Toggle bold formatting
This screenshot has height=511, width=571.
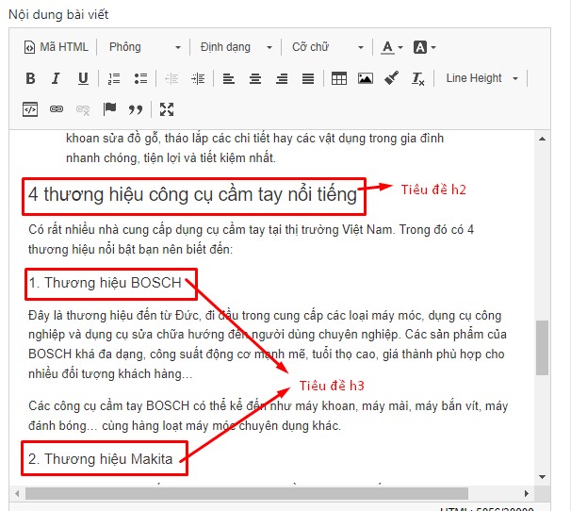pos(30,78)
